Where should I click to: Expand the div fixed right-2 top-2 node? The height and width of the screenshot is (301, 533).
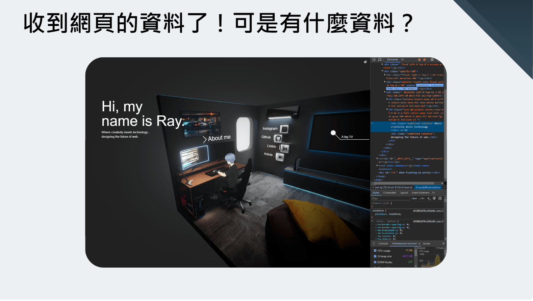(385, 75)
